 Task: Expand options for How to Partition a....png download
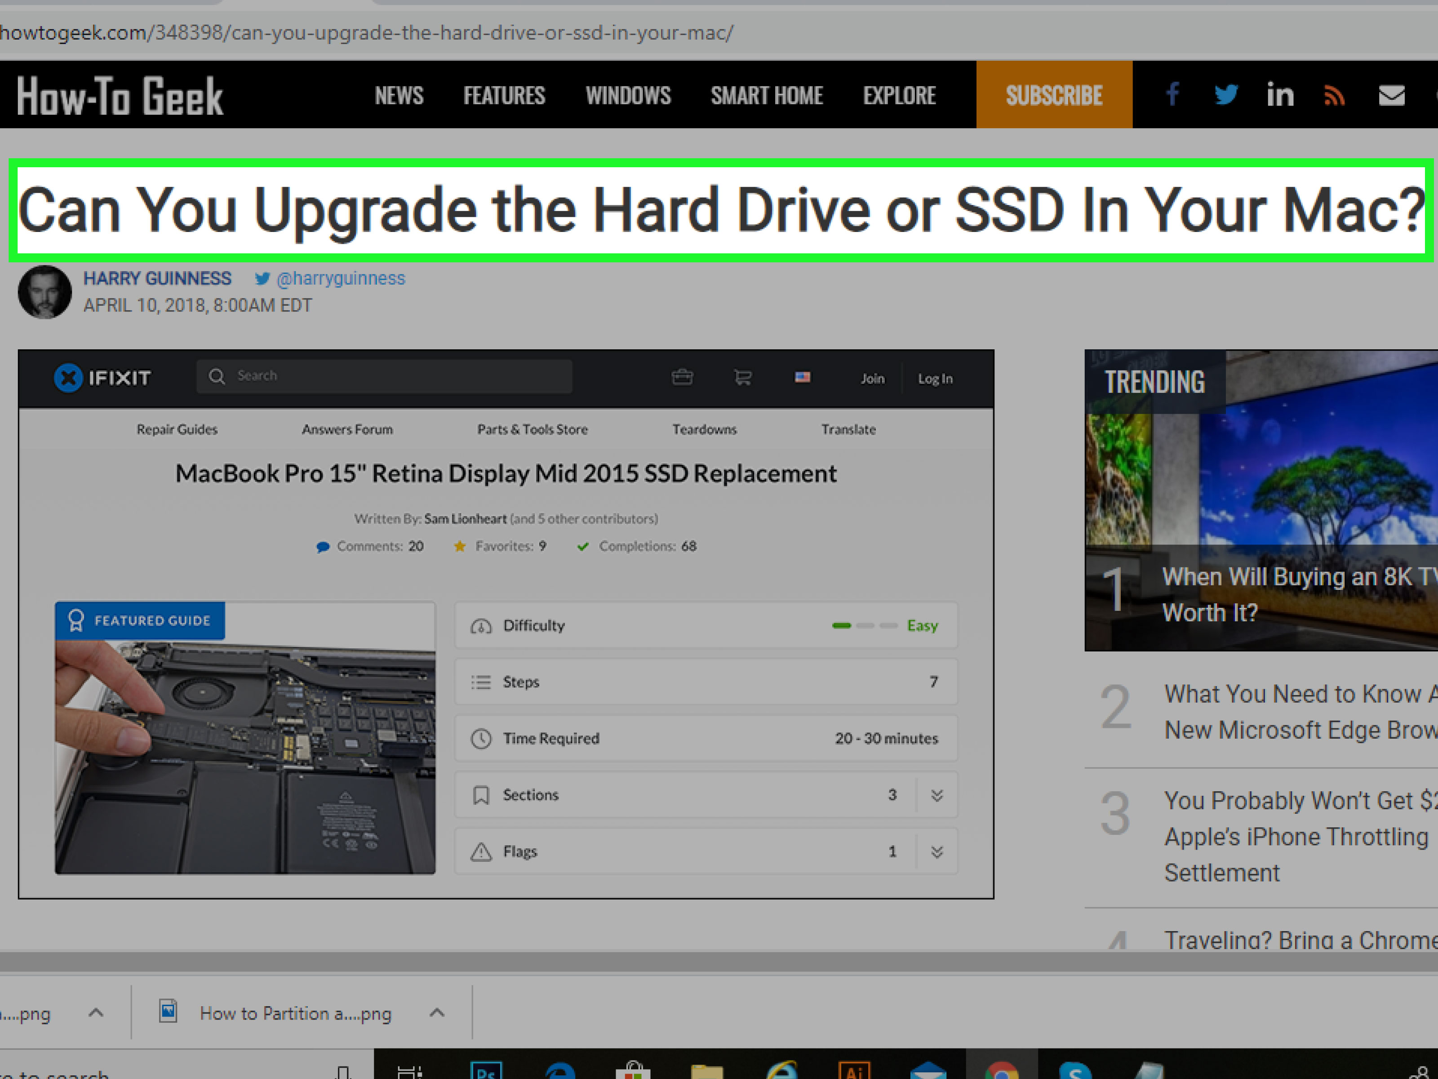437,1012
